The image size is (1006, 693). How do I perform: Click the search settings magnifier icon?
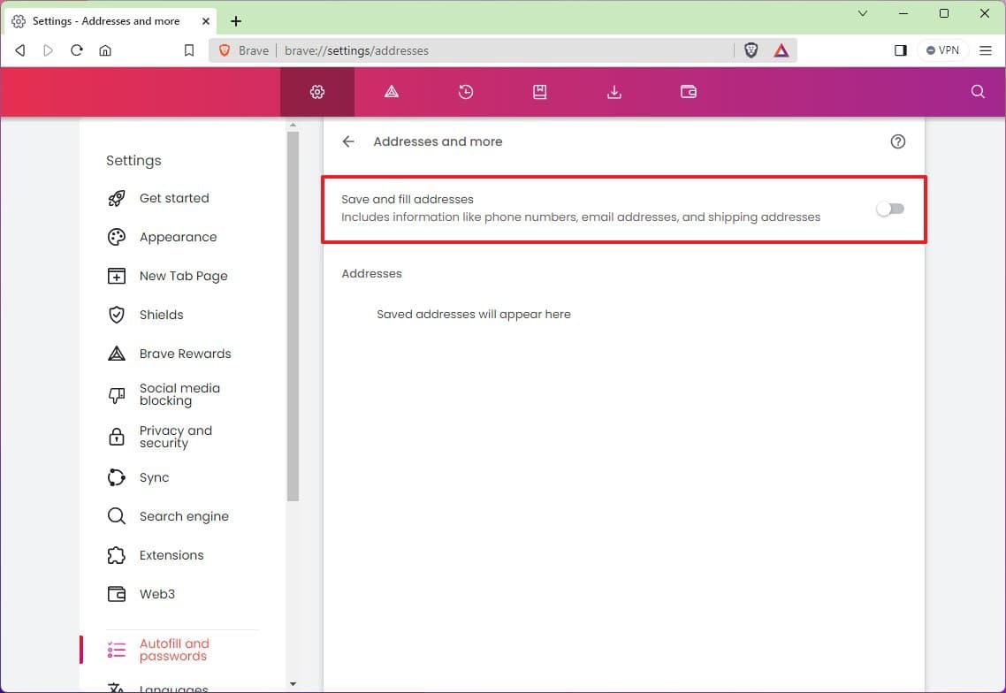pos(978,92)
